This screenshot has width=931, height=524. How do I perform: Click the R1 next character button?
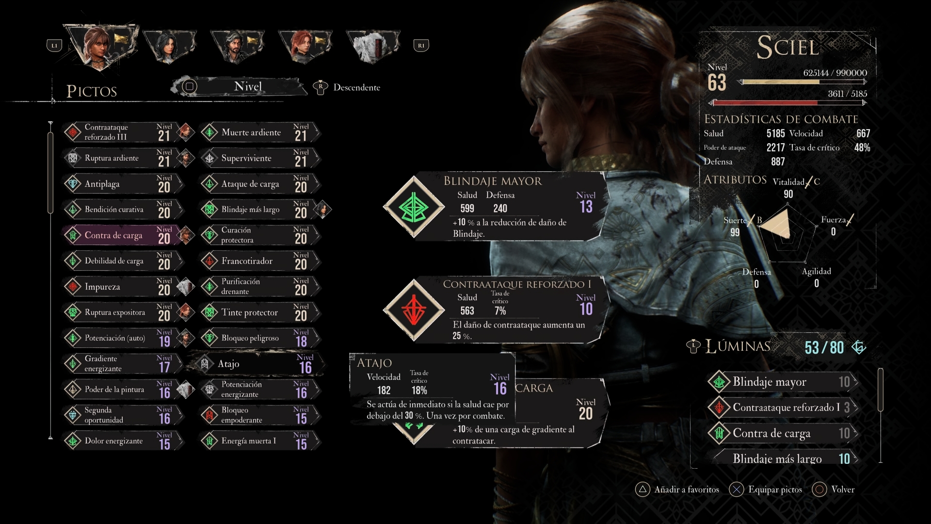(421, 46)
